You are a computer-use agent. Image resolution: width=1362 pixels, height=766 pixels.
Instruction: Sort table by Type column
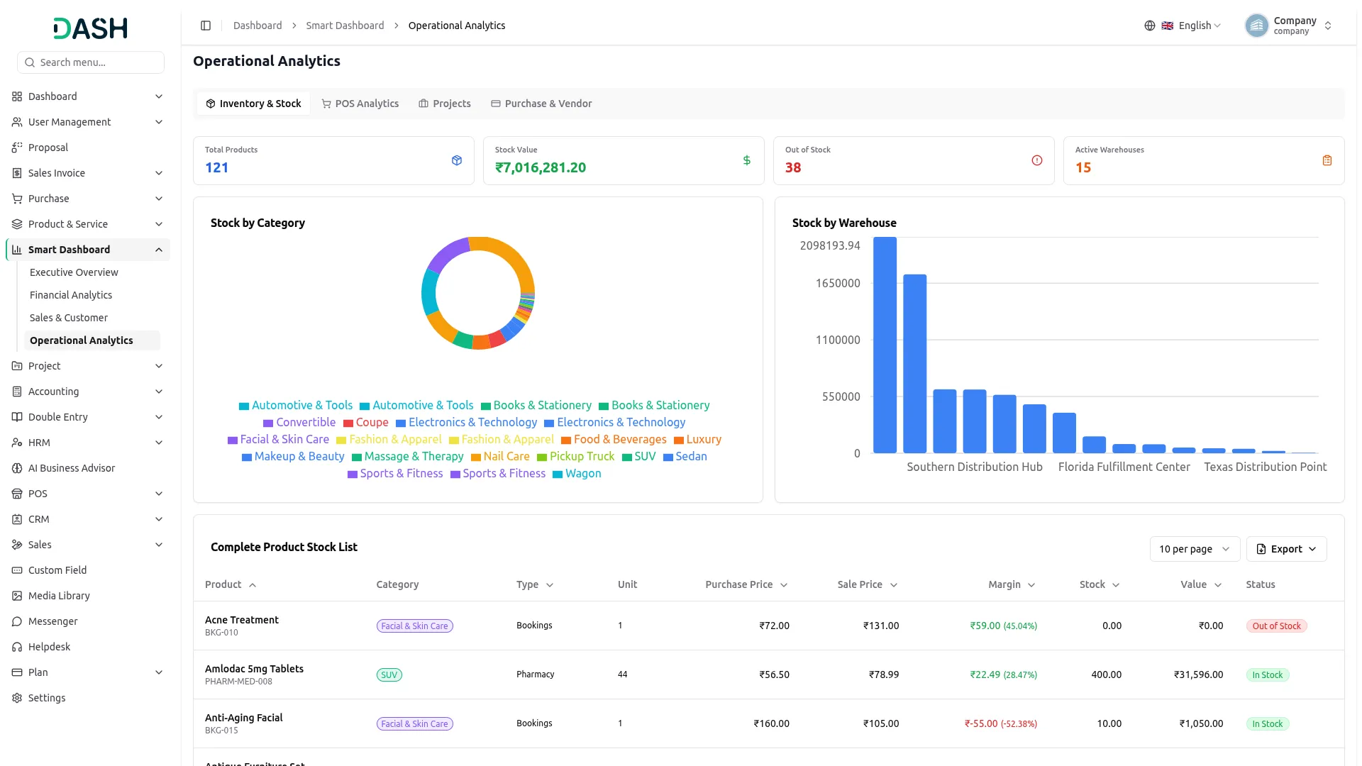point(535,584)
